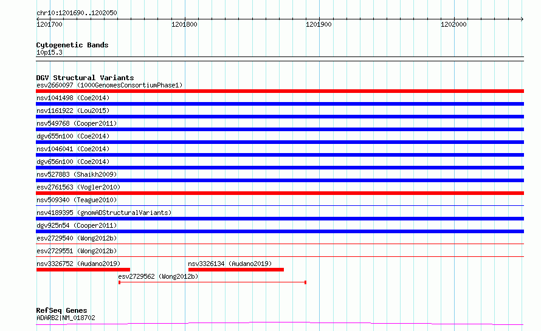Open esv2729551 (Wong2012b) variant label
The image size is (541, 331).
point(77,251)
